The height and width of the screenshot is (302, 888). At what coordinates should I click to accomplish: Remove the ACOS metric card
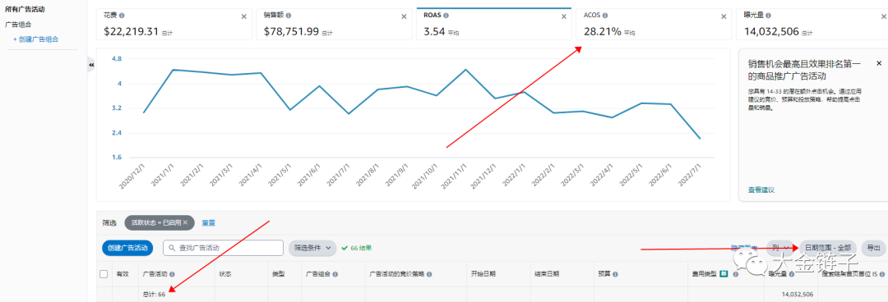tap(724, 16)
